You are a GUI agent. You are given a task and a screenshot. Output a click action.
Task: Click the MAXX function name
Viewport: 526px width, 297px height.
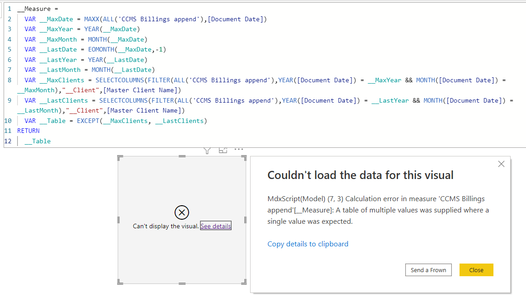tap(91, 19)
